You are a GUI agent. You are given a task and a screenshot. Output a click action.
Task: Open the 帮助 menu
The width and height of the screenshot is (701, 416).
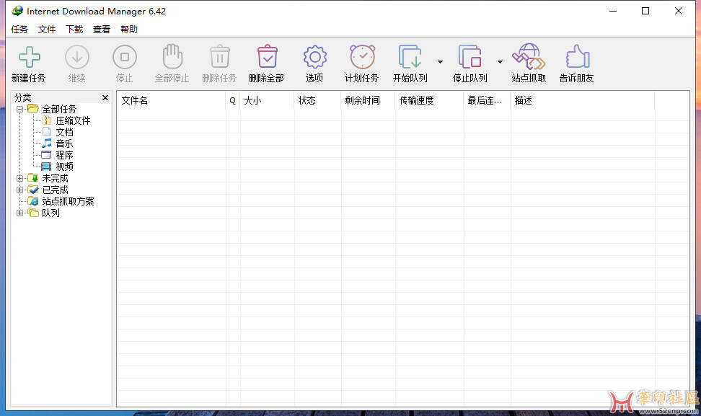pyautogui.click(x=129, y=30)
